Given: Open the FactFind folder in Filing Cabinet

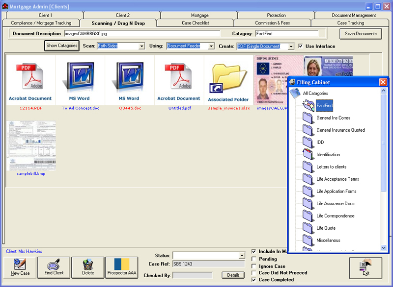Looking at the screenshot, I should 309,105.
